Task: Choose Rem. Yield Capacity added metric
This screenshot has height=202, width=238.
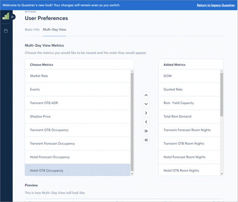Action: 189,103
